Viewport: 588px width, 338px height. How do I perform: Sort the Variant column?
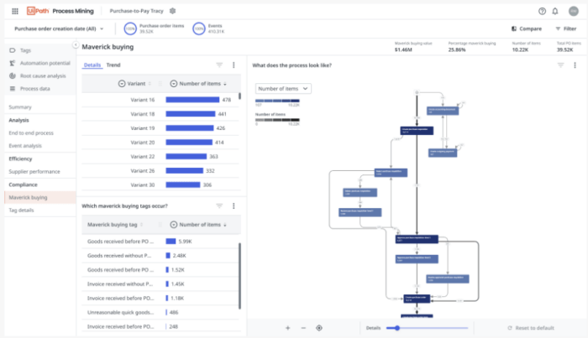tap(150, 84)
